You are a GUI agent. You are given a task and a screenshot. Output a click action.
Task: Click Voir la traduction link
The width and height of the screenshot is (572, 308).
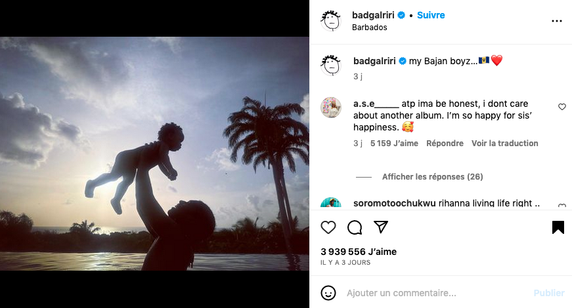click(x=504, y=144)
